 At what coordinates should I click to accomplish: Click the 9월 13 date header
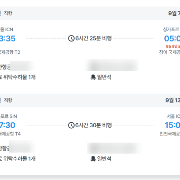point(173,100)
